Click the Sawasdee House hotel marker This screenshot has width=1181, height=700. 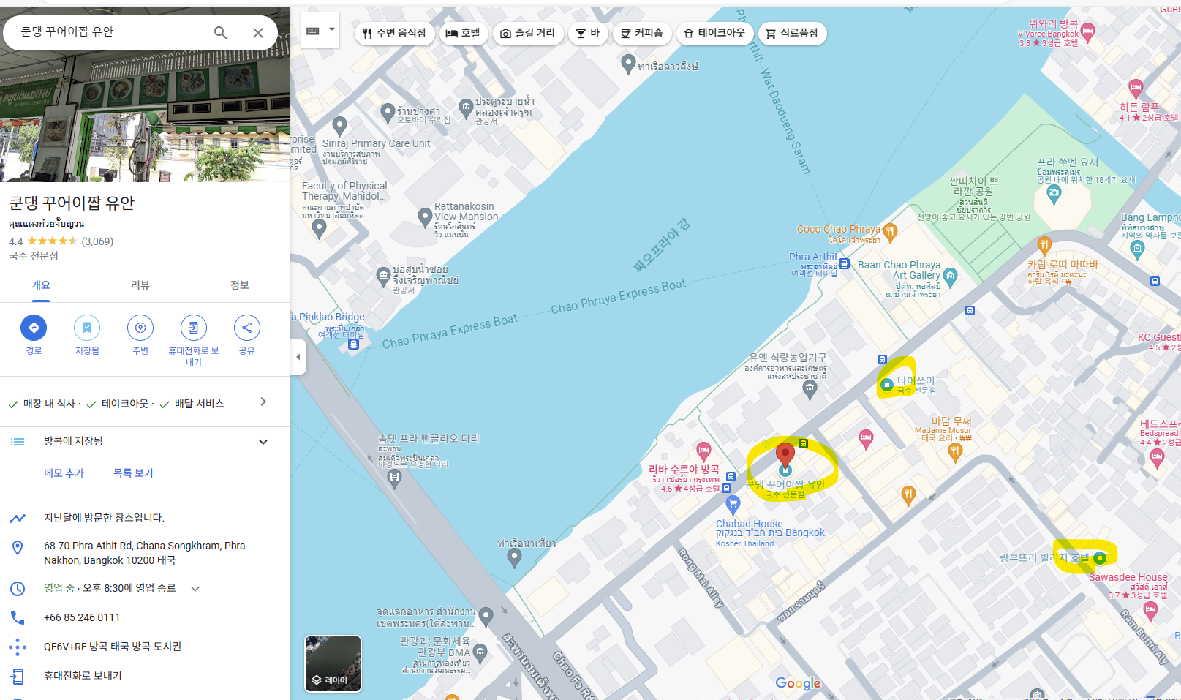(x=1150, y=612)
